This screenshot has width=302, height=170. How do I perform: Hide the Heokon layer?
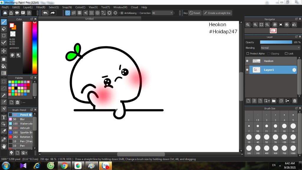tap(247, 61)
